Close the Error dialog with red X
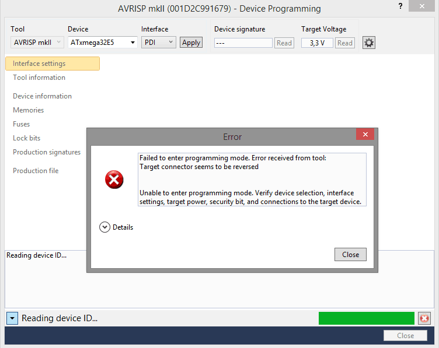The image size is (439, 348). (x=365, y=135)
